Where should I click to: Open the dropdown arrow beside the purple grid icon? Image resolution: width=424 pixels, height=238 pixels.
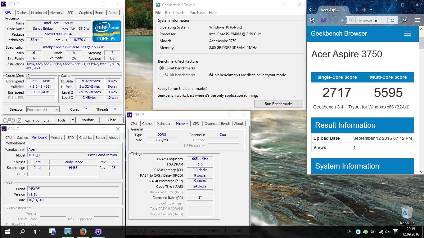331,20
